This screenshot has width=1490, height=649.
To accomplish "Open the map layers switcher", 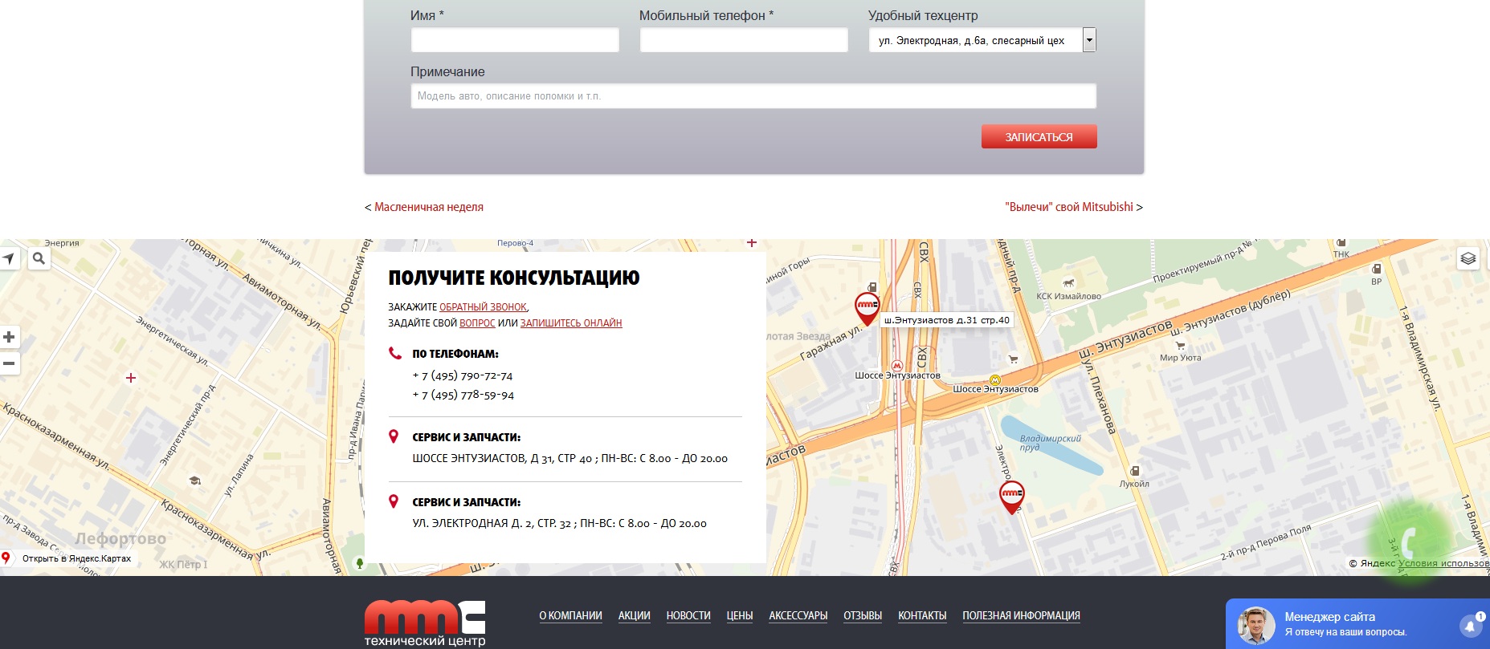I will (1468, 258).
